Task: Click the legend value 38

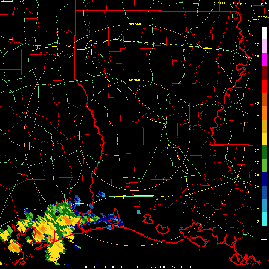Action: coord(257,116)
